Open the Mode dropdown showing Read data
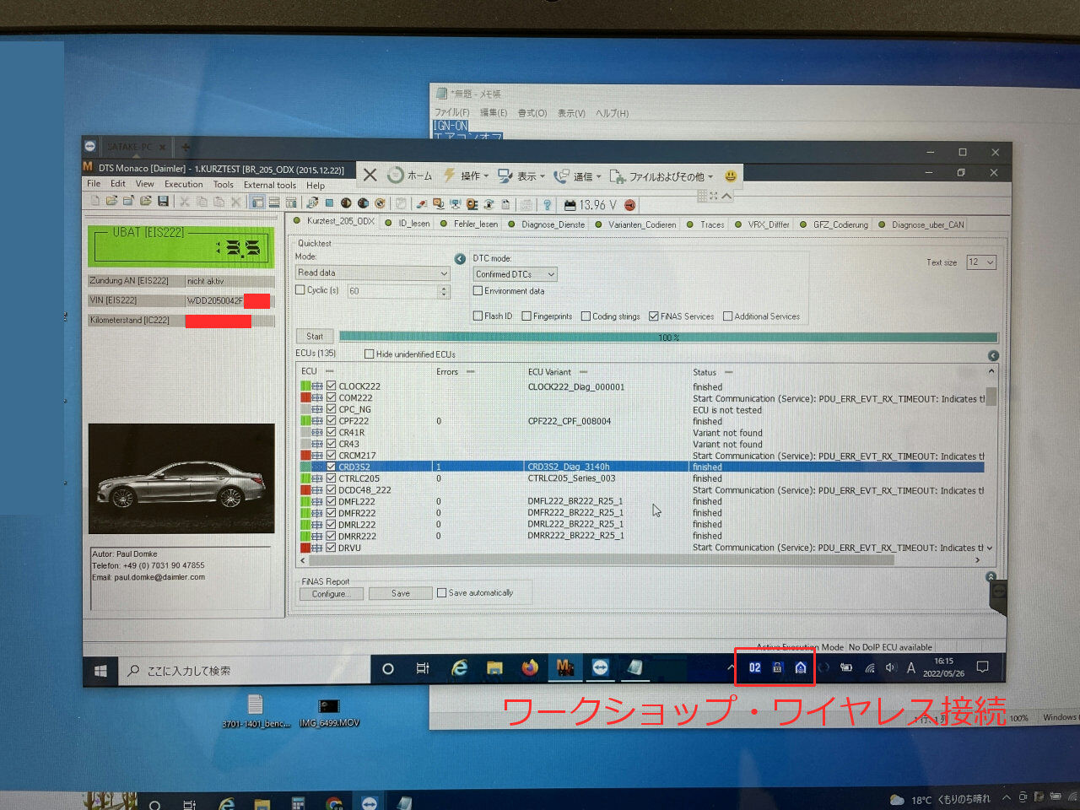The width and height of the screenshot is (1080, 810). (x=373, y=273)
